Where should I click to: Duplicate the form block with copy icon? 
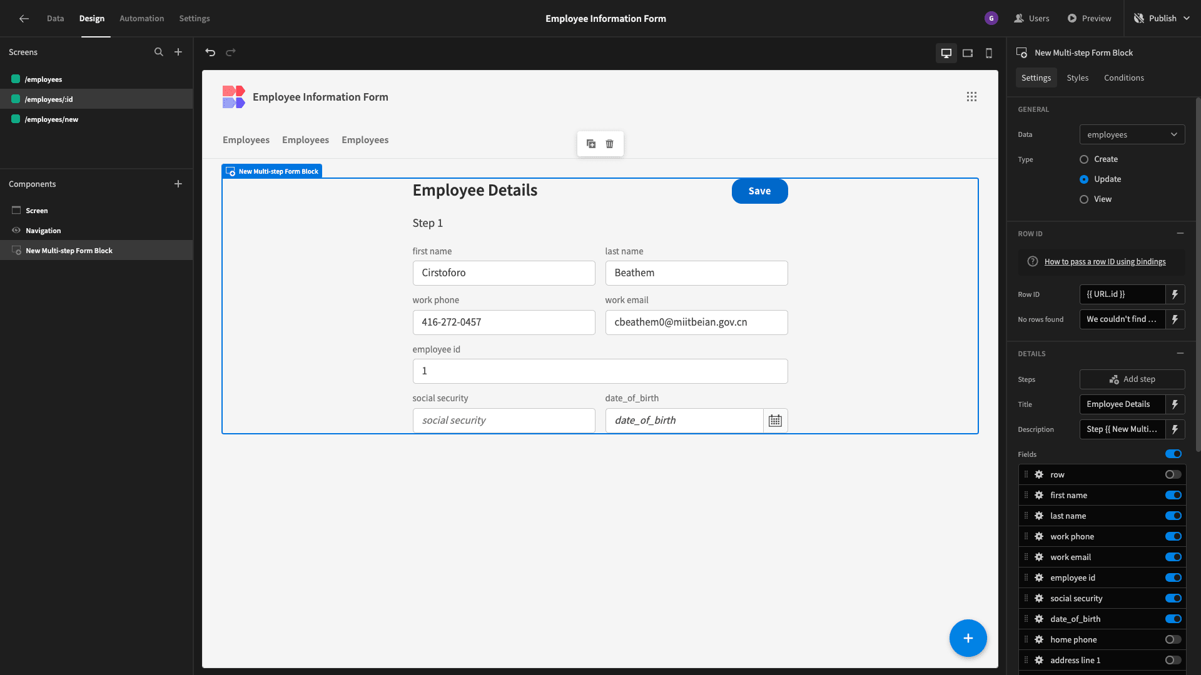pos(591,144)
